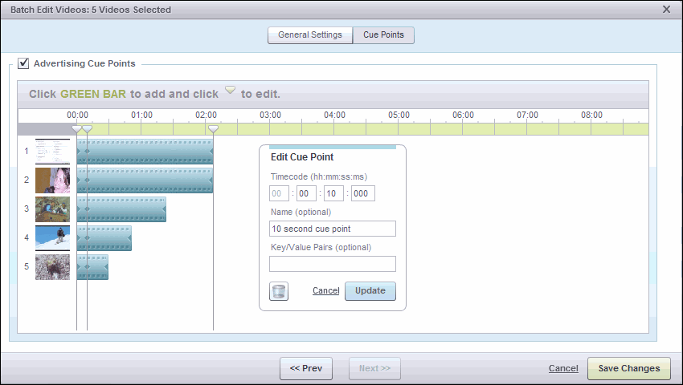Go back with the << Prev button
Screen dimensions: 683x385
pyautogui.click(x=306, y=368)
